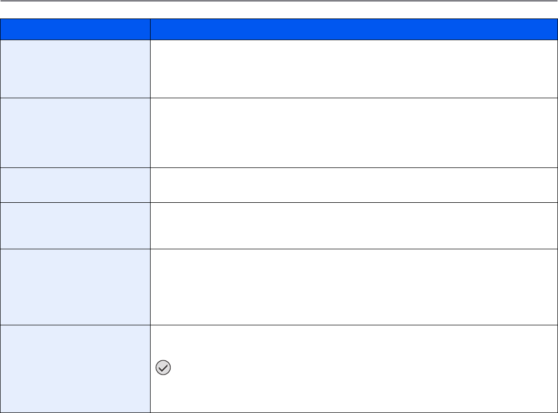
Task: Click the first light-blue cell below the header
Action: tap(75, 69)
